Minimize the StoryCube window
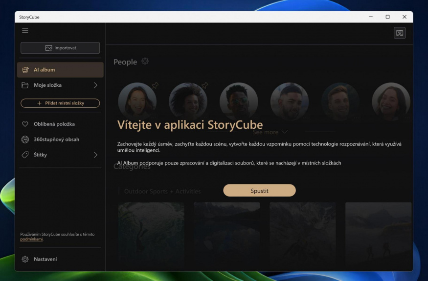This screenshot has width=428, height=281. point(371,17)
